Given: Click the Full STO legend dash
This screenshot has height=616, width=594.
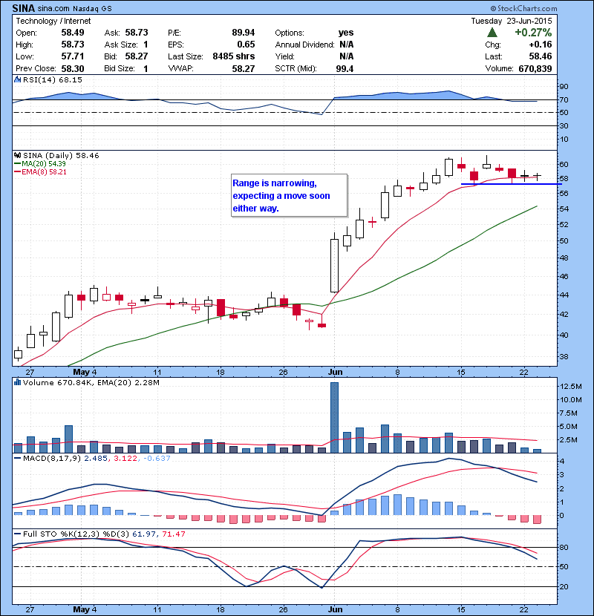Looking at the screenshot, I should [x=17, y=534].
